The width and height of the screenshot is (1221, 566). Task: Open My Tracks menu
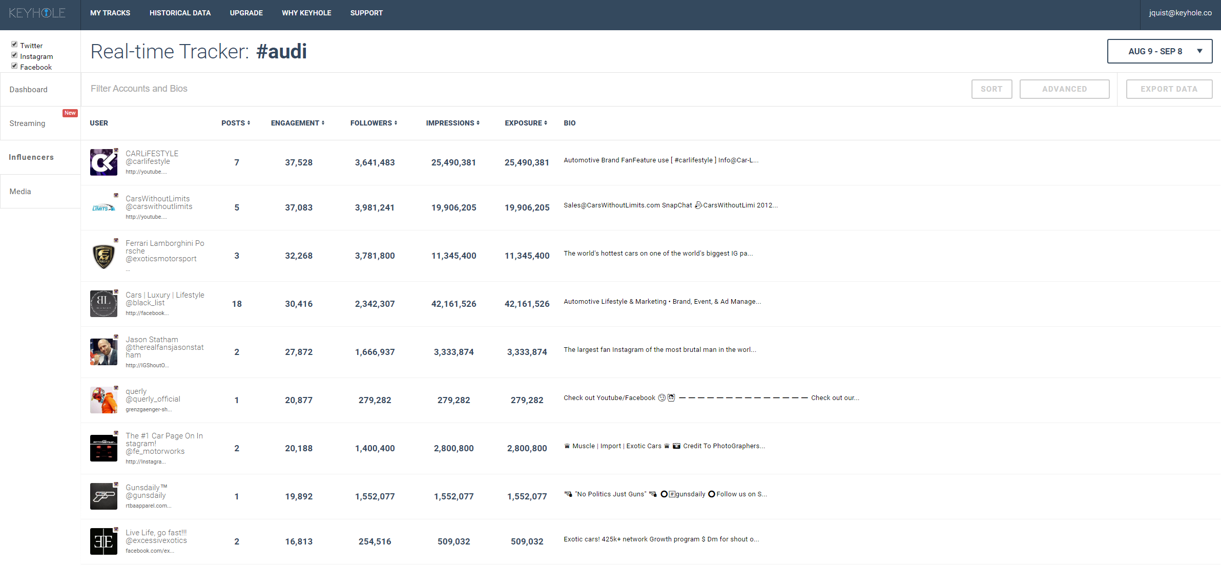click(x=110, y=13)
